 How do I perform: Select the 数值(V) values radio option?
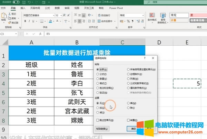(98, 78)
